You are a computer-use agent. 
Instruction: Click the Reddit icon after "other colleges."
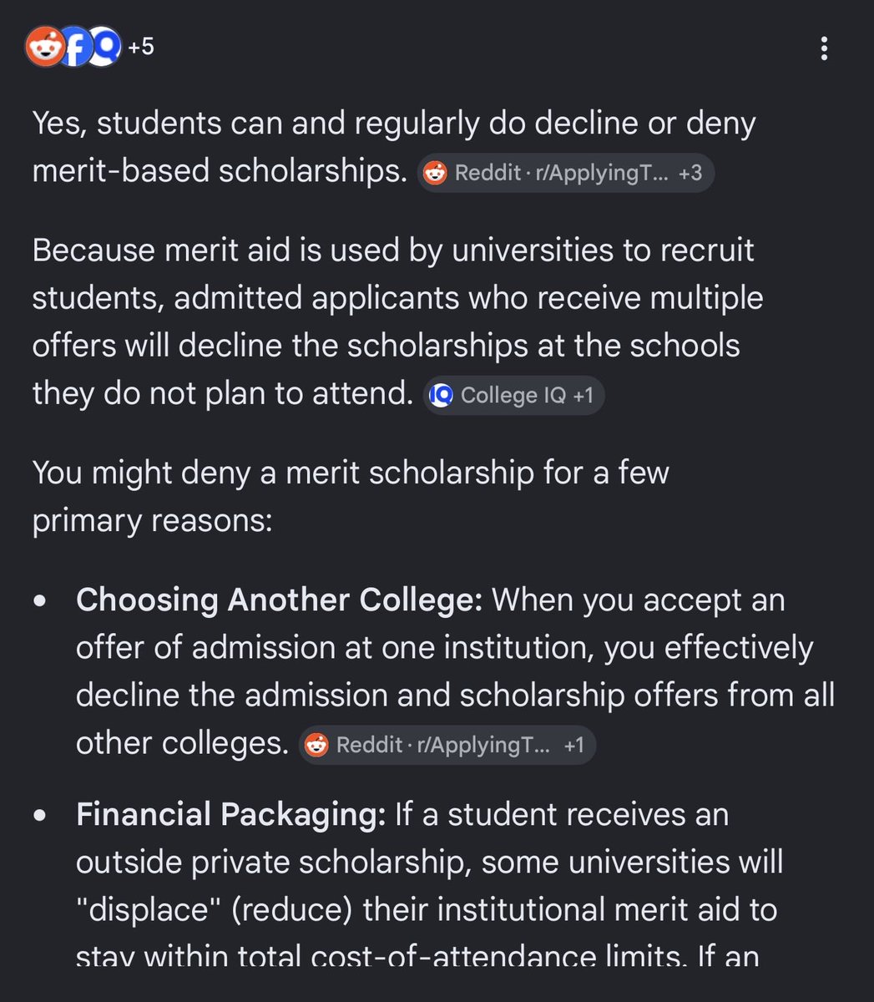(x=316, y=745)
